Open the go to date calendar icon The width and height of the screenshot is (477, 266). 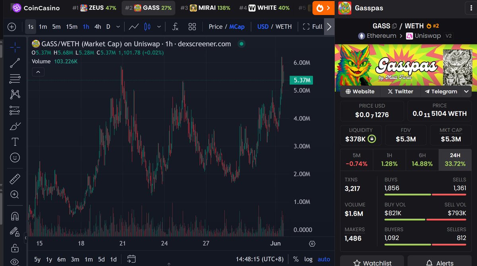[x=132, y=259]
